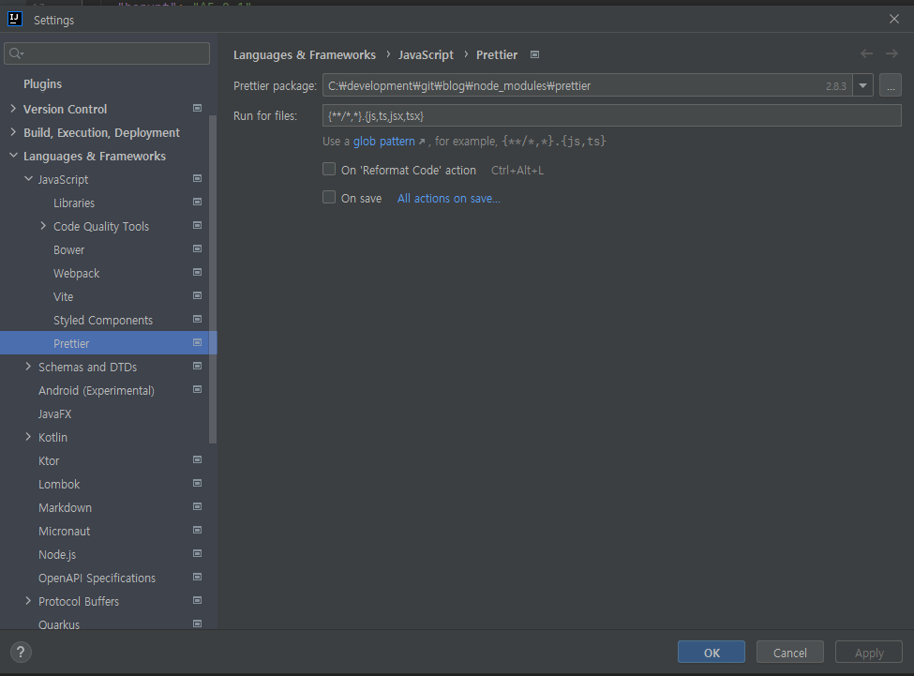914x676 pixels.
Task: Select Bower in the settings tree
Action: [68, 250]
